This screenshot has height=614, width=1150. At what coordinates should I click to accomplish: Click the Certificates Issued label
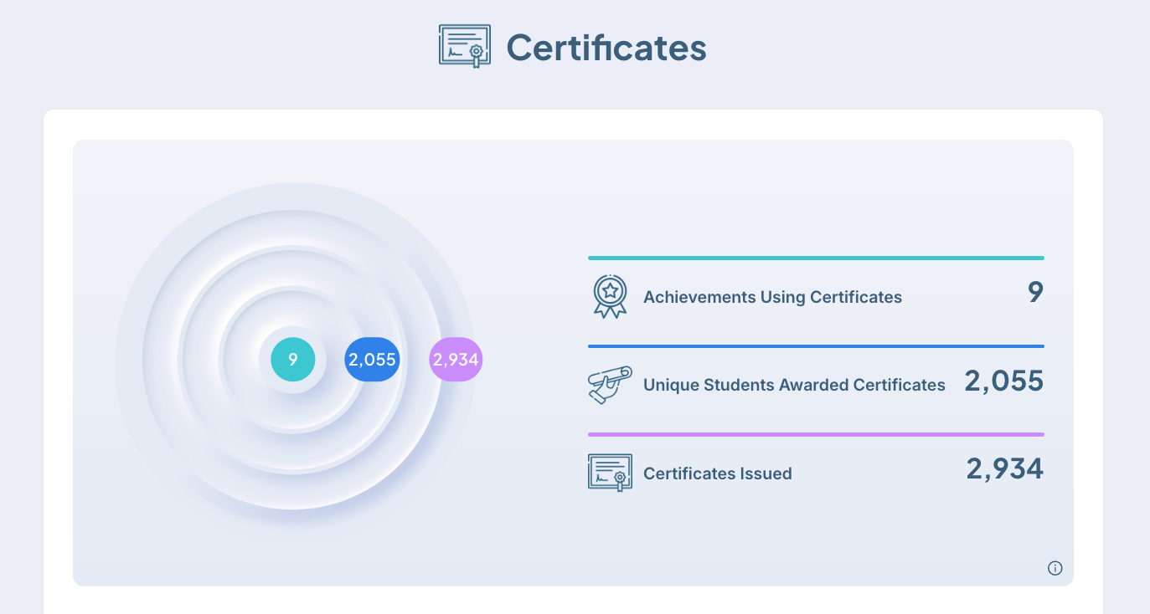[x=717, y=473]
